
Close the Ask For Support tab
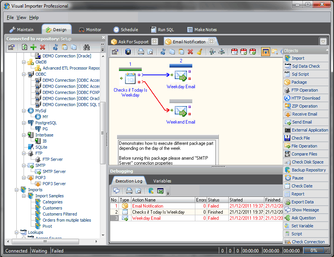(x=154, y=41)
